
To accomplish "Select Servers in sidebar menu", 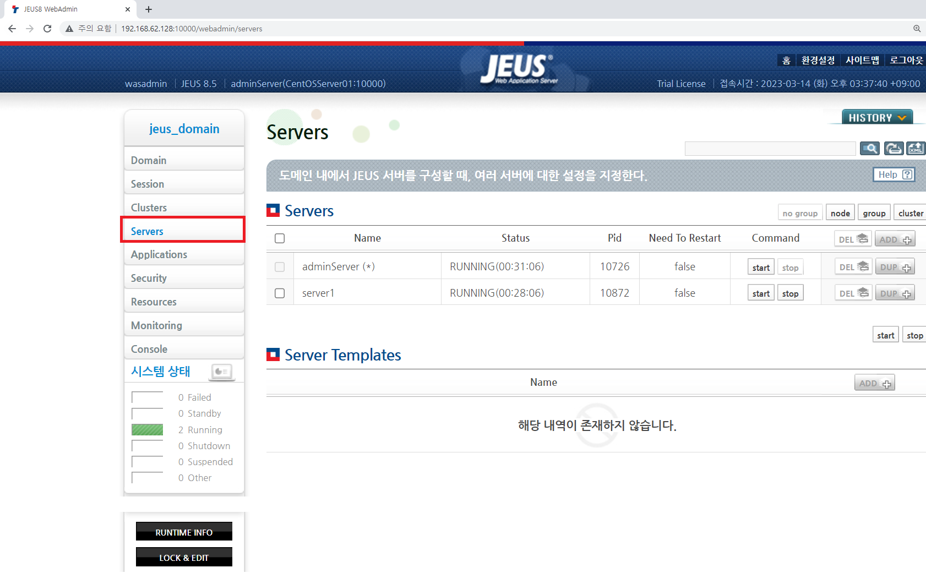I will tap(183, 231).
